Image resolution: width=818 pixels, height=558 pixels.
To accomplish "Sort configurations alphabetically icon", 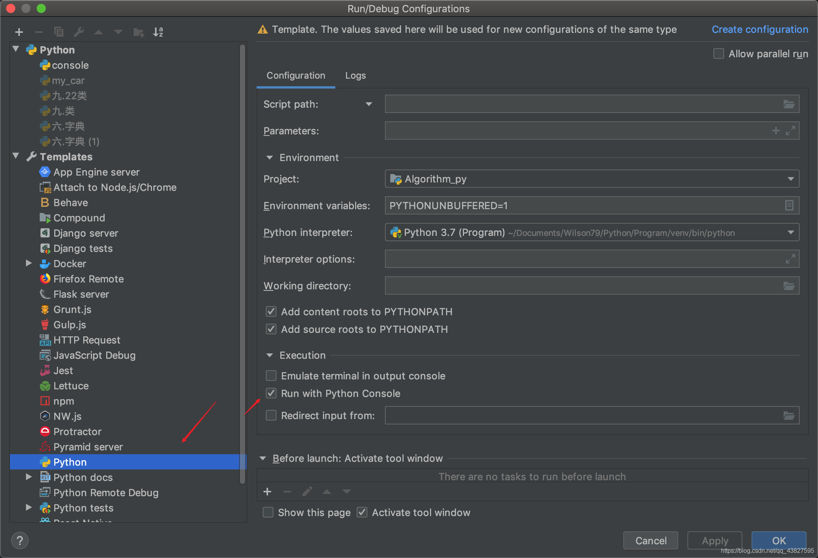I will coord(158,32).
